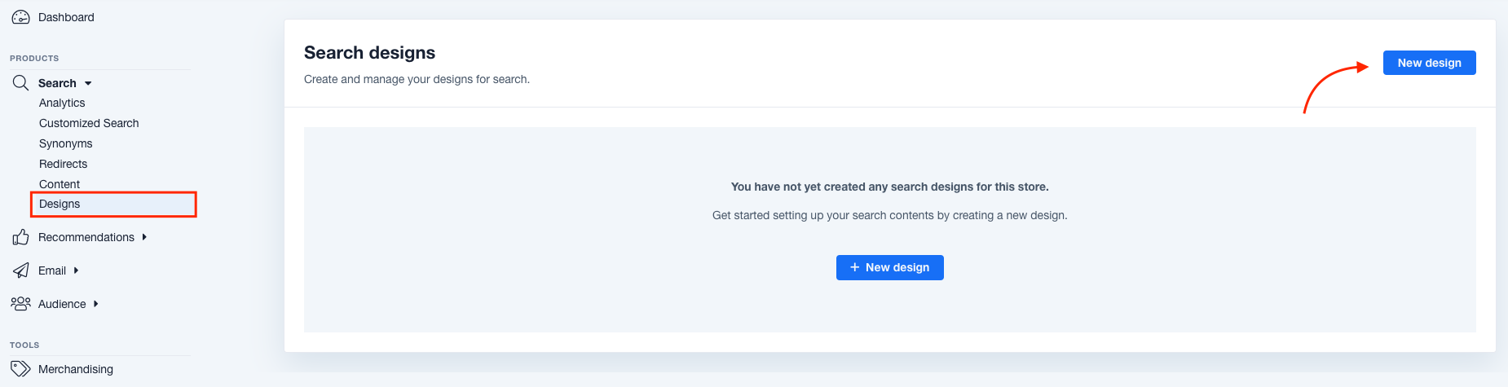The image size is (1508, 387).
Task: Open Content under Search
Action: tap(60, 184)
